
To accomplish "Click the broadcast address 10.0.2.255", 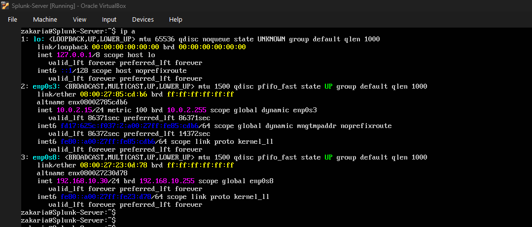I will pyautogui.click(x=186, y=110).
